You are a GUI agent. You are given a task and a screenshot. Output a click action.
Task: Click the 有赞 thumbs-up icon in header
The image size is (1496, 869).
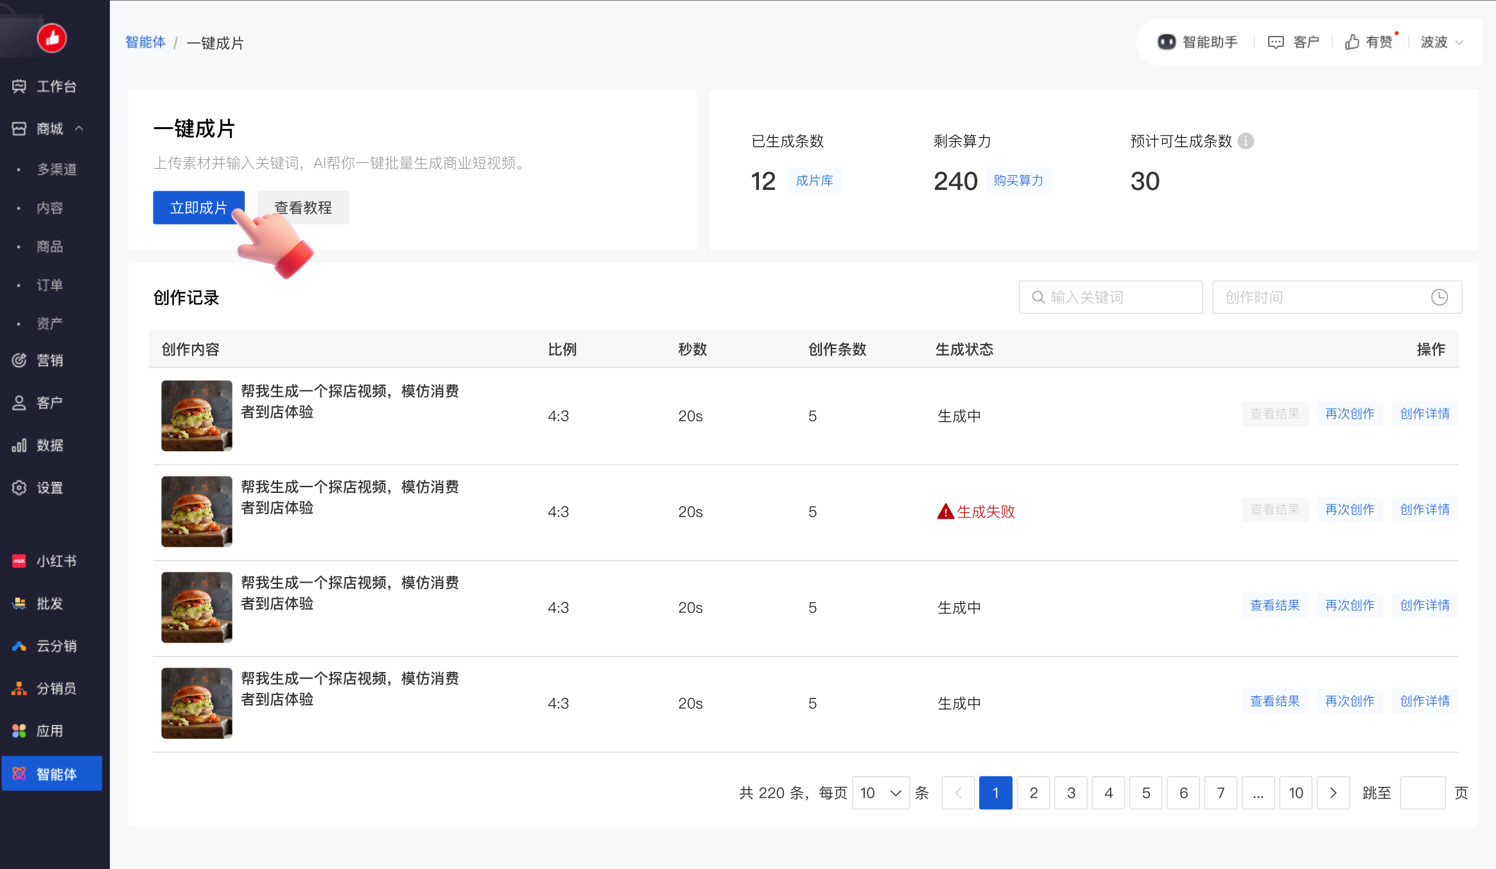(x=1352, y=42)
